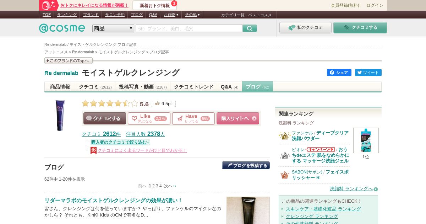Click the second-place crown icon in ranking
Image resolution: width=426 pixels, height=224 pixels.
(x=284, y=155)
